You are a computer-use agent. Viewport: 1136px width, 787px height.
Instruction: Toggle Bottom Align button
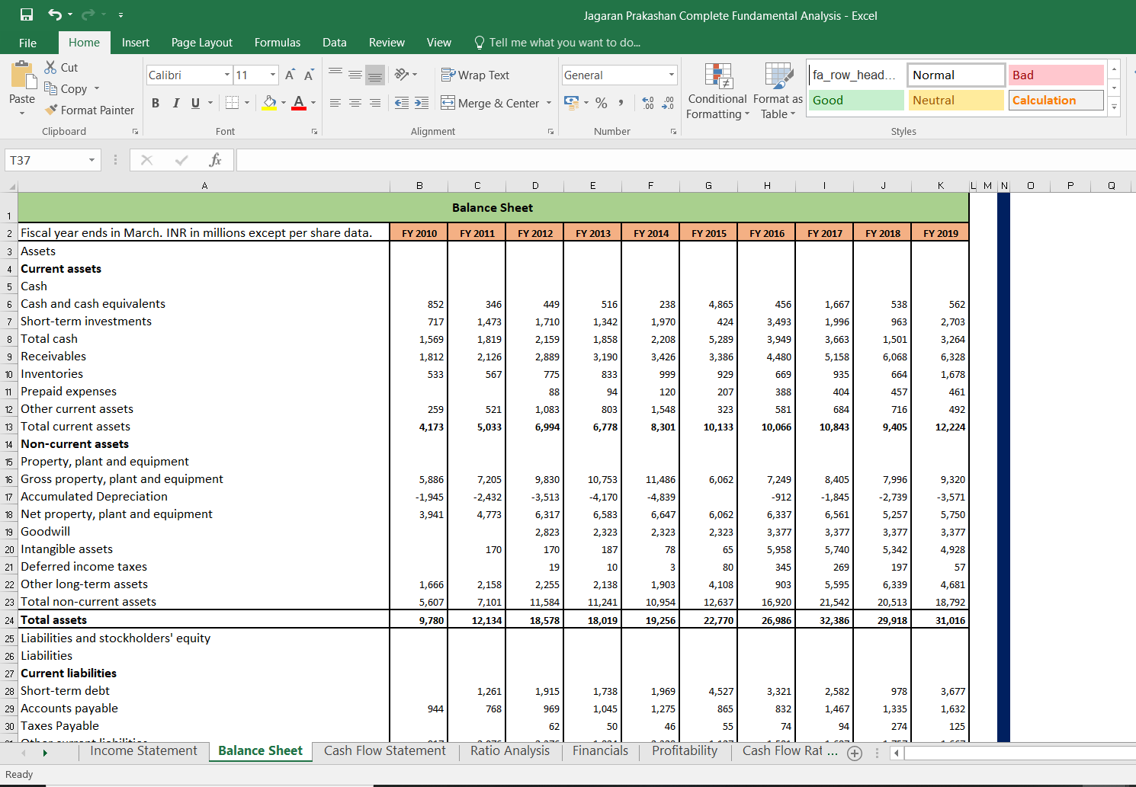point(375,74)
